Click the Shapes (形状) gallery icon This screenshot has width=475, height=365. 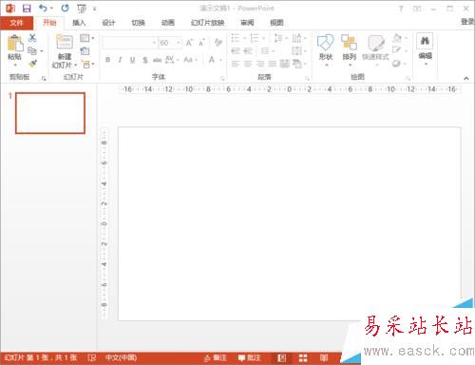(x=326, y=43)
